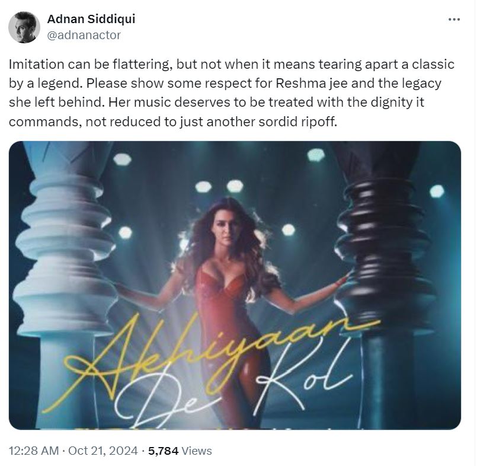Visit the @adnanactor handle link
477x466 pixels.
click(x=84, y=35)
